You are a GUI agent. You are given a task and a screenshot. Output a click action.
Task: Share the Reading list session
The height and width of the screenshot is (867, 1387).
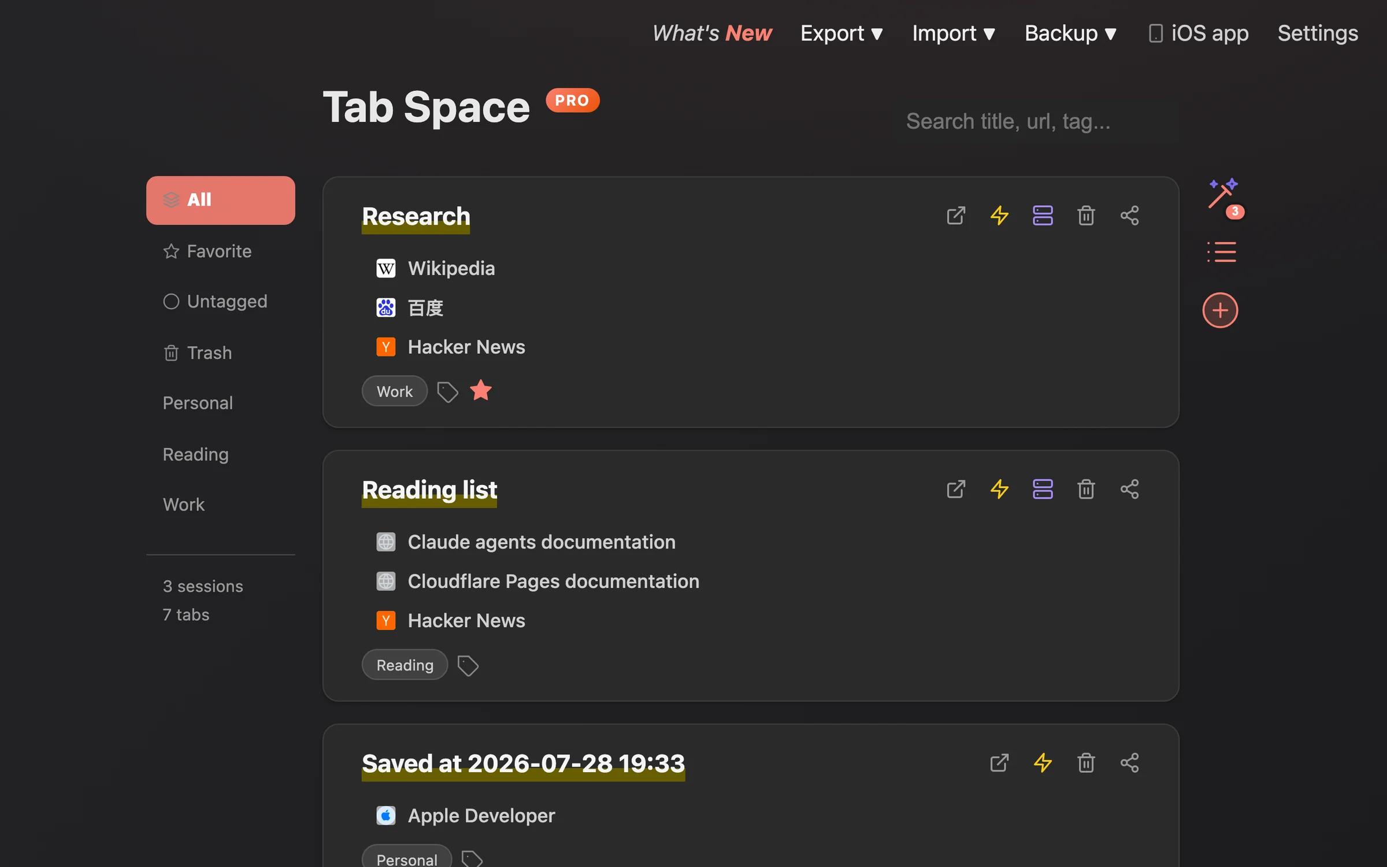click(1129, 489)
